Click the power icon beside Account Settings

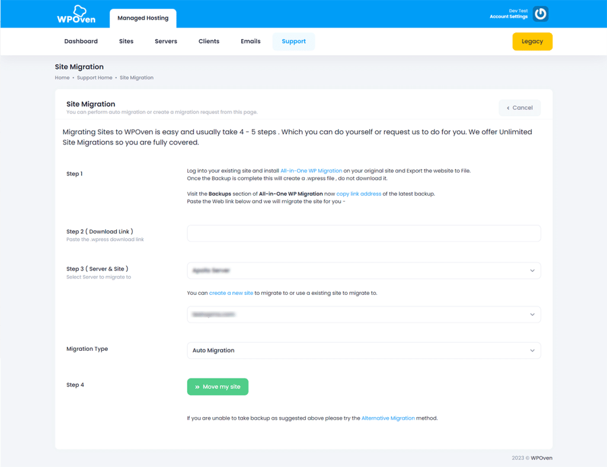tap(539, 14)
